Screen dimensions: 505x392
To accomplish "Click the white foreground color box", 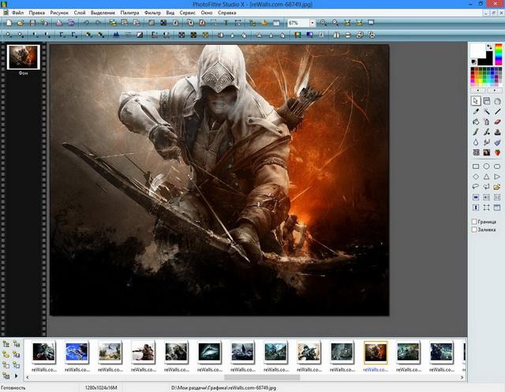I will pyautogui.click(x=477, y=50).
